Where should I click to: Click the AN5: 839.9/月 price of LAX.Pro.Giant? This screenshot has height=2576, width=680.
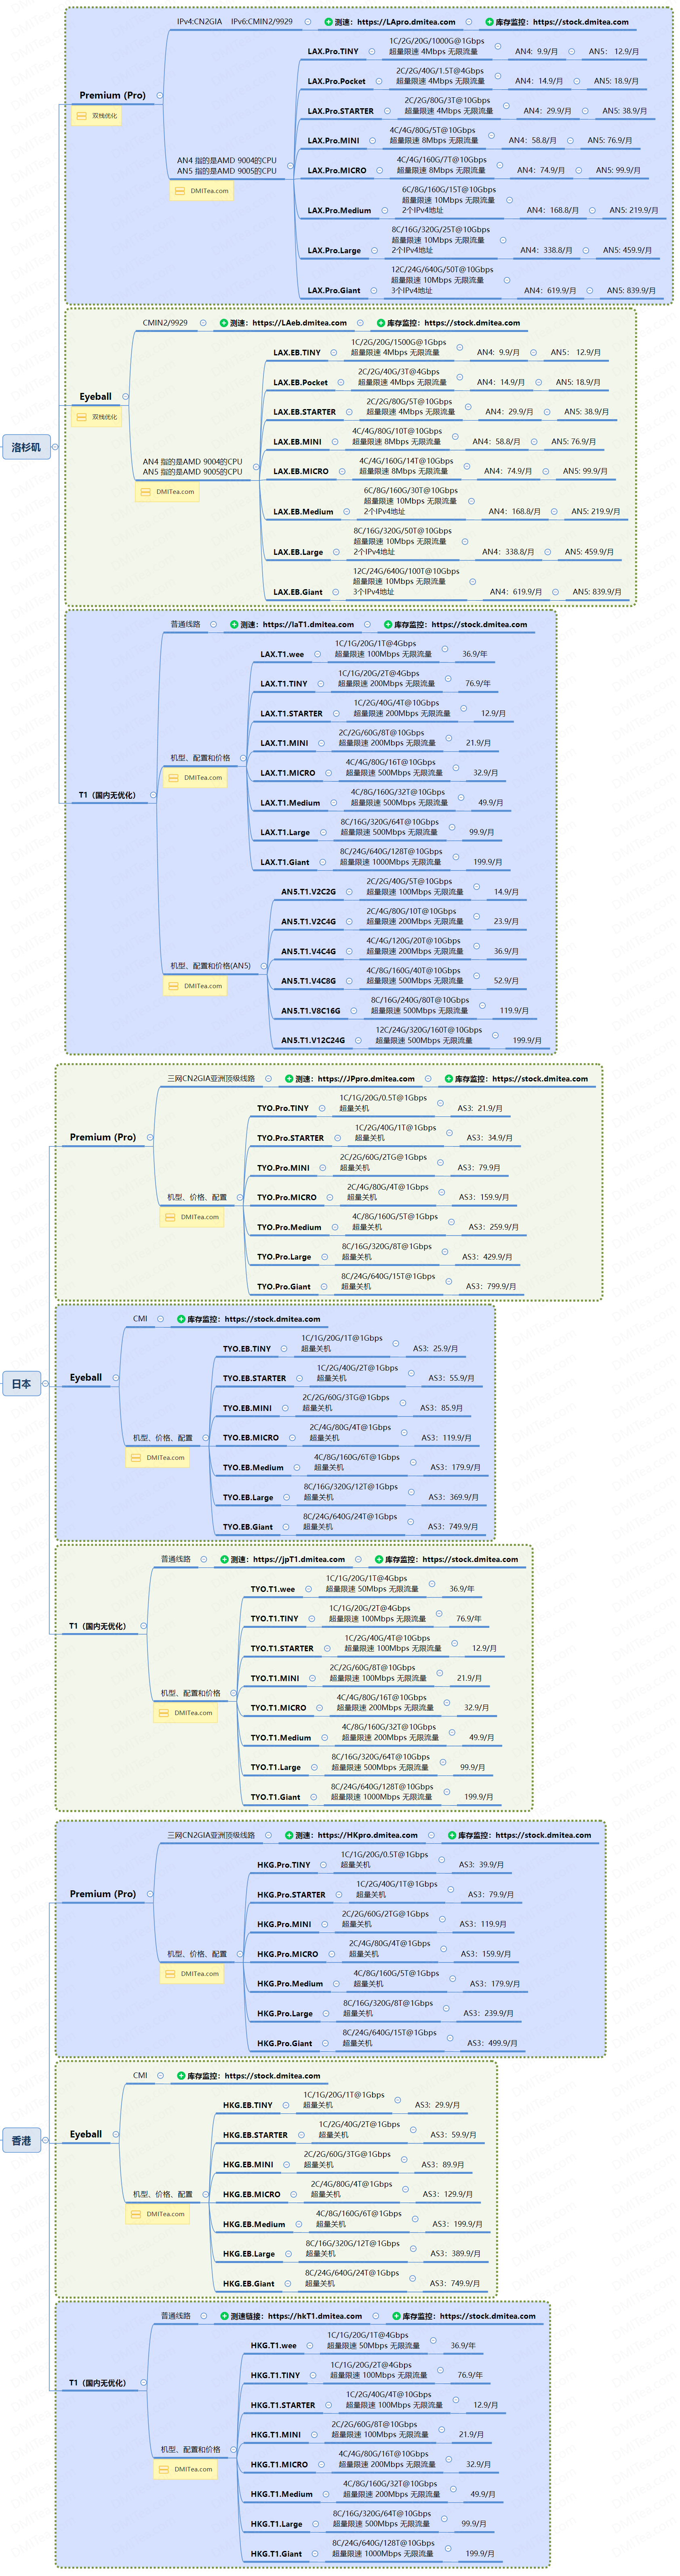(631, 291)
